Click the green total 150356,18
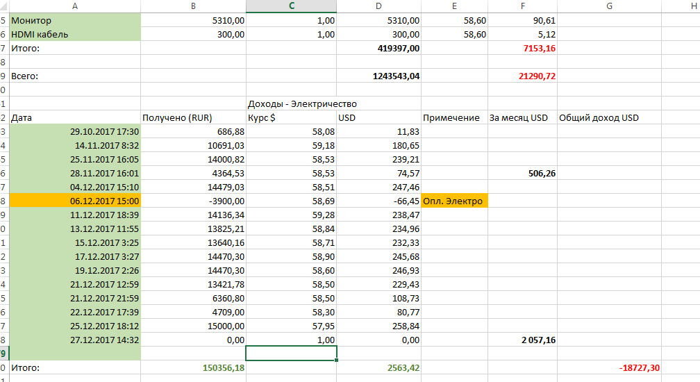The height and width of the screenshot is (382, 700). tap(223, 367)
